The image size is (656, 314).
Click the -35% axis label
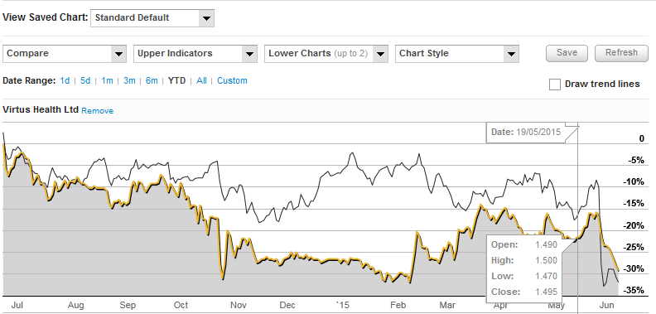pyautogui.click(x=634, y=290)
